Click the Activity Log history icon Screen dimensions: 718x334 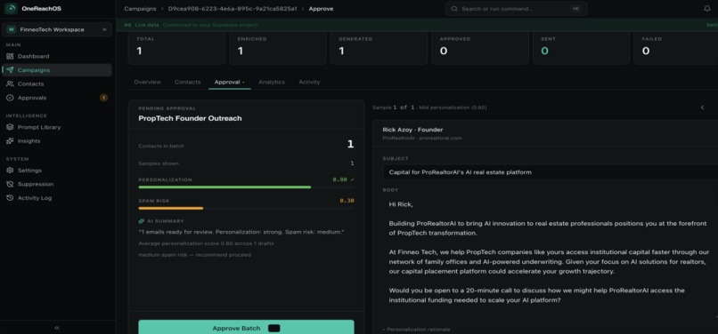click(10, 198)
